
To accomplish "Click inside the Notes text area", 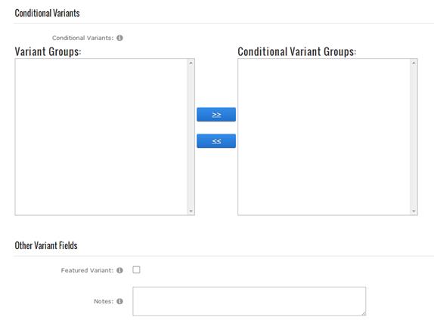I will tap(249, 301).
